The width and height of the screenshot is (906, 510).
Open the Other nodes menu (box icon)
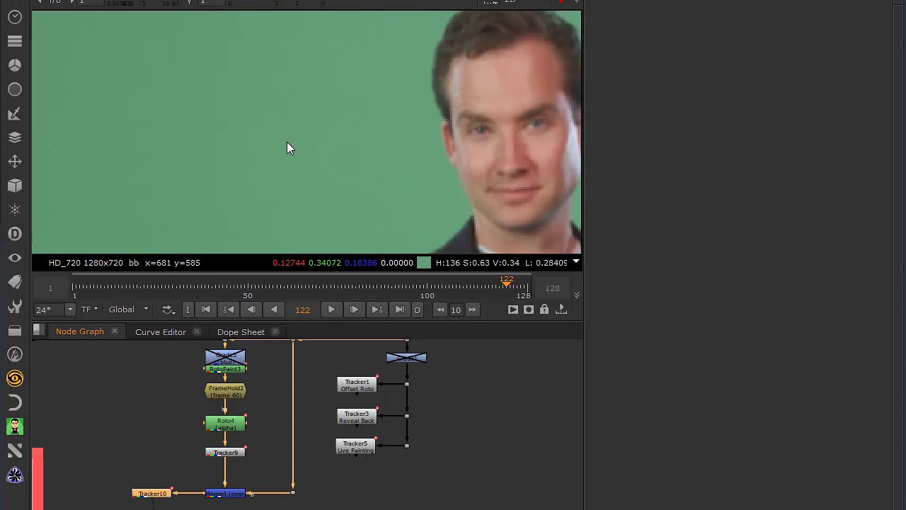[x=15, y=330]
